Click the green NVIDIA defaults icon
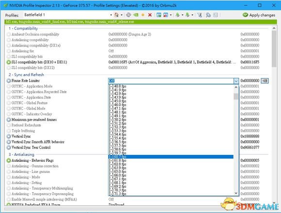The width and height of the screenshot is (281, 213). pos(136,15)
